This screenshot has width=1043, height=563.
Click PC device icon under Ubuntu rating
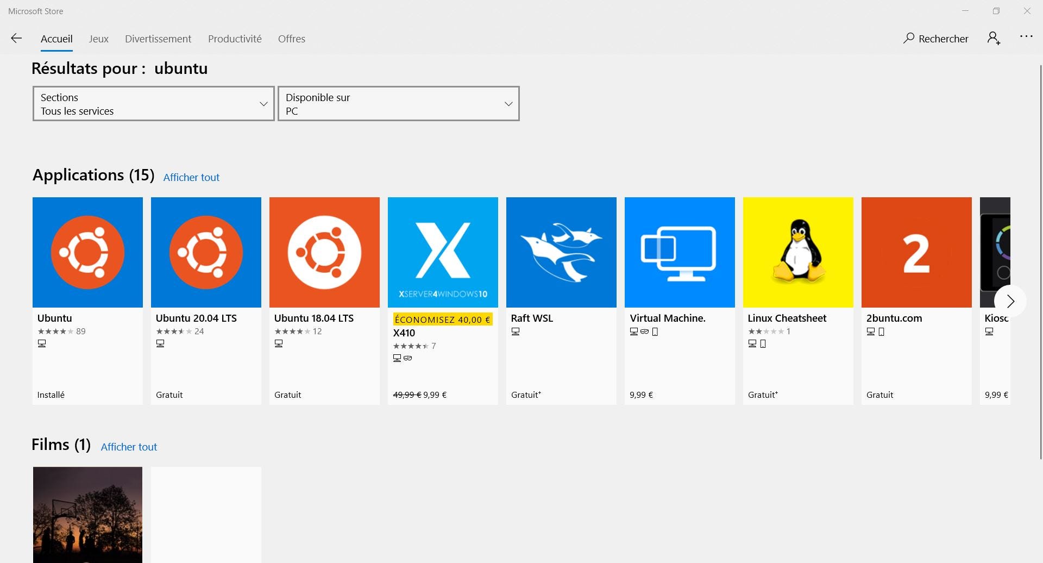[42, 343]
